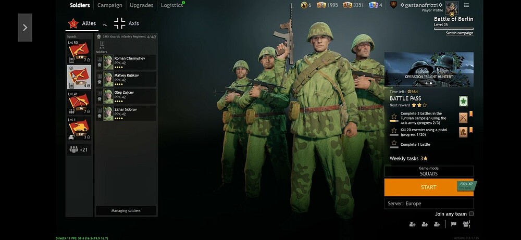The width and height of the screenshot is (521, 240).
Task: Select the Axis army tab
Action: click(126, 23)
